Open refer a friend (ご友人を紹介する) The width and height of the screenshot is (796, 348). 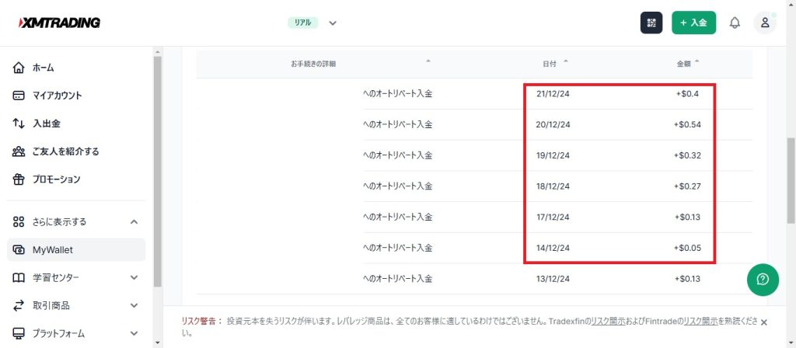65,151
